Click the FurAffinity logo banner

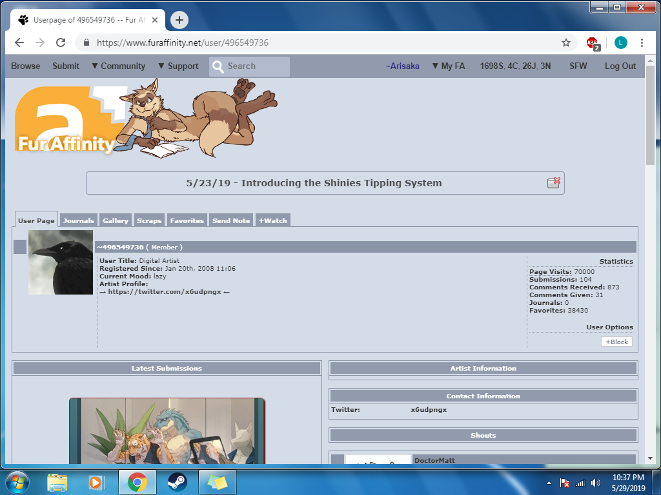pos(65,119)
